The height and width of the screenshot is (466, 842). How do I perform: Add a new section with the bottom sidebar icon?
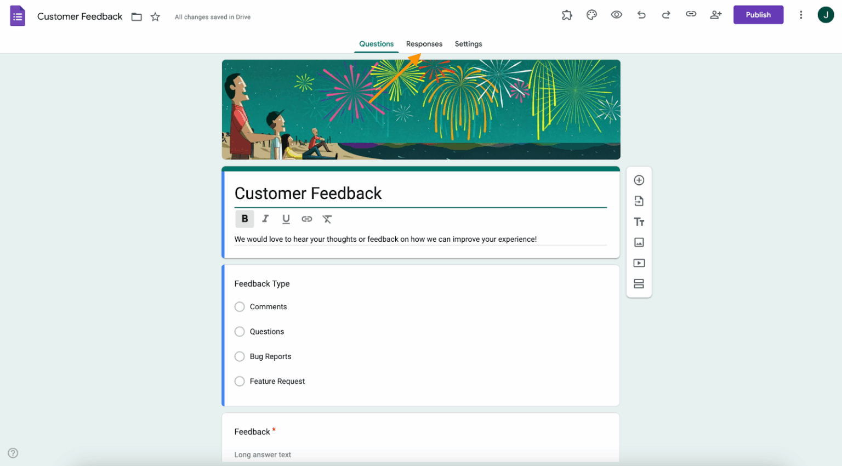[x=639, y=283]
